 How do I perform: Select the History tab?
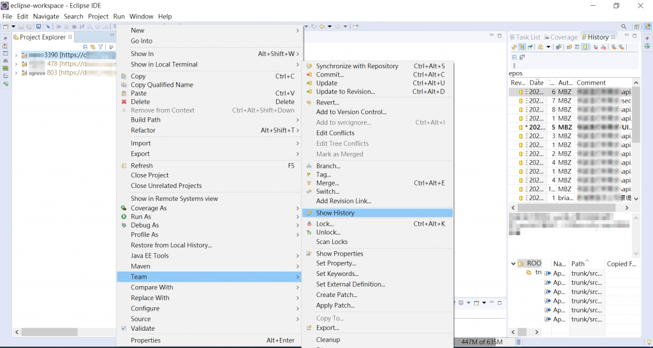(598, 37)
